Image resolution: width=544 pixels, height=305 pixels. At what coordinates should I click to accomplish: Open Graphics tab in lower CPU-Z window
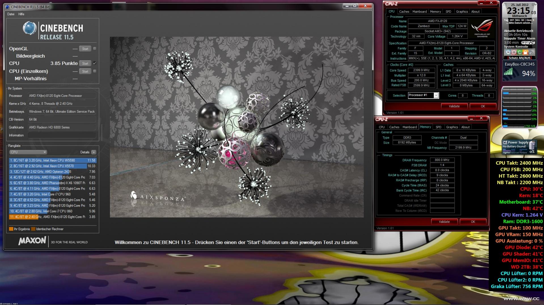tap(452, 127)
